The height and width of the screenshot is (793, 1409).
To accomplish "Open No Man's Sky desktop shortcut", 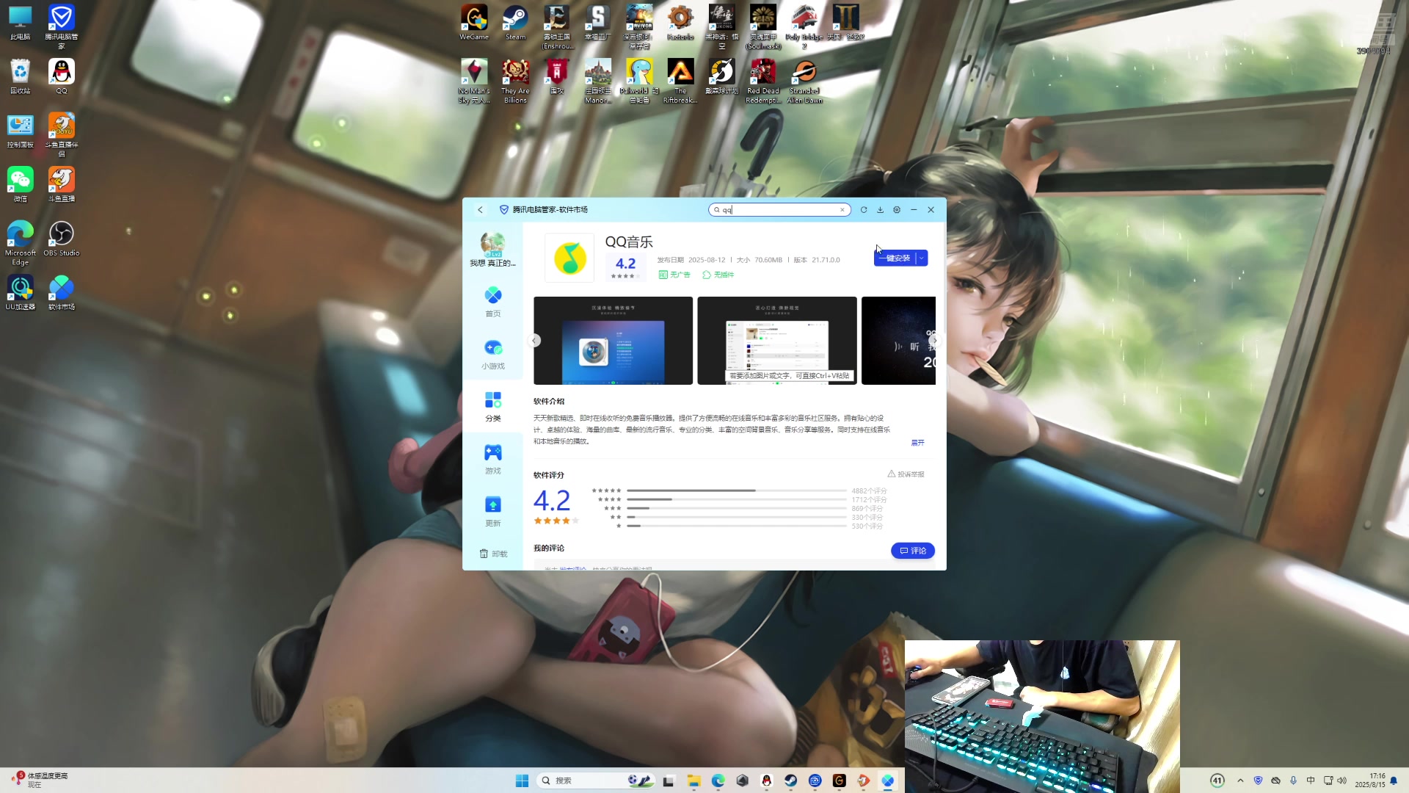I will (474, 81).
